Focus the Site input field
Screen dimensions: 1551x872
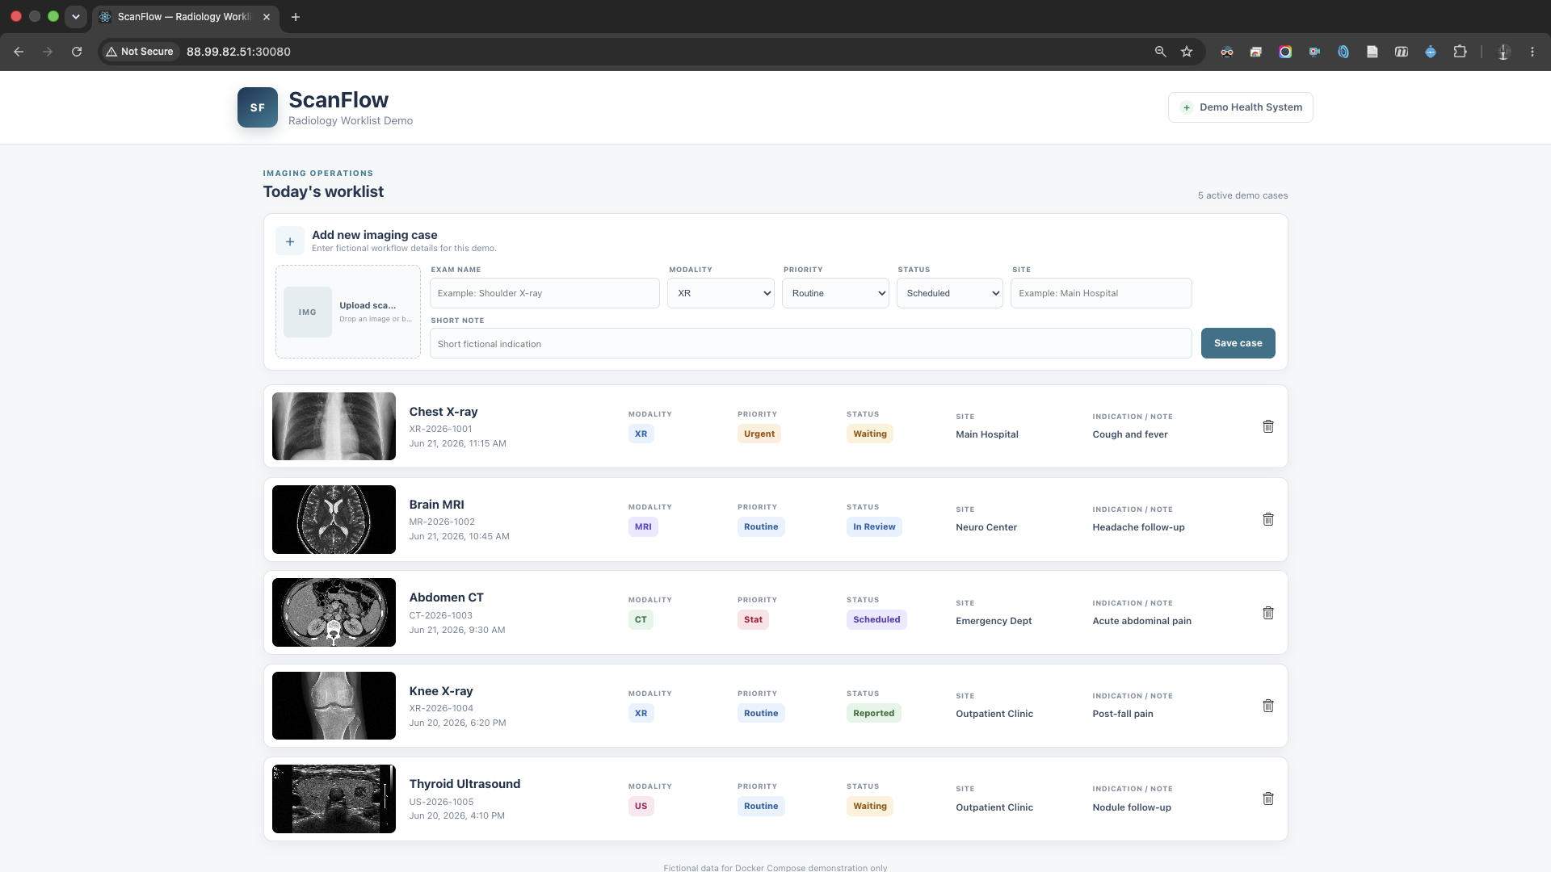[1101, 293]
